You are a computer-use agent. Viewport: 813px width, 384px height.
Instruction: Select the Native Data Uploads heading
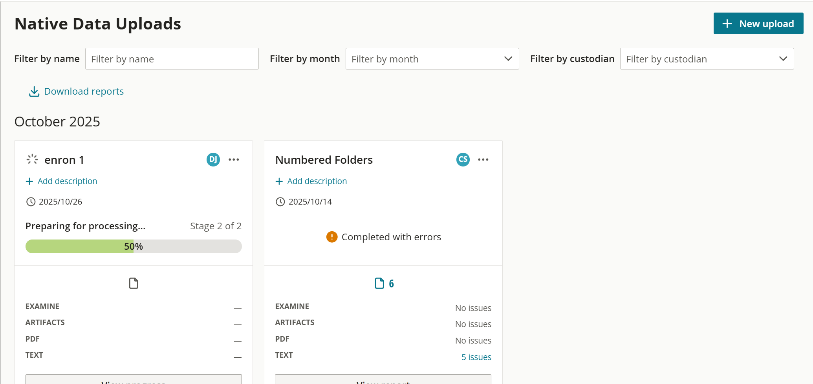(98, 24)
